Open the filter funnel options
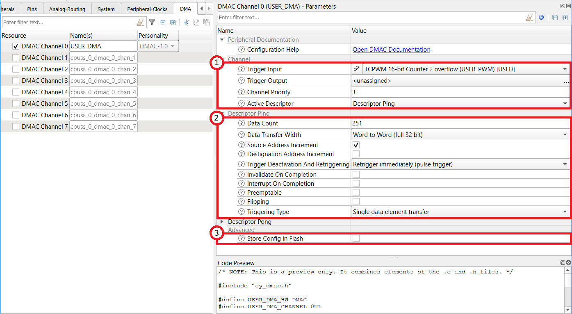This screenshot has height=314, width=572. coord(152,22)
